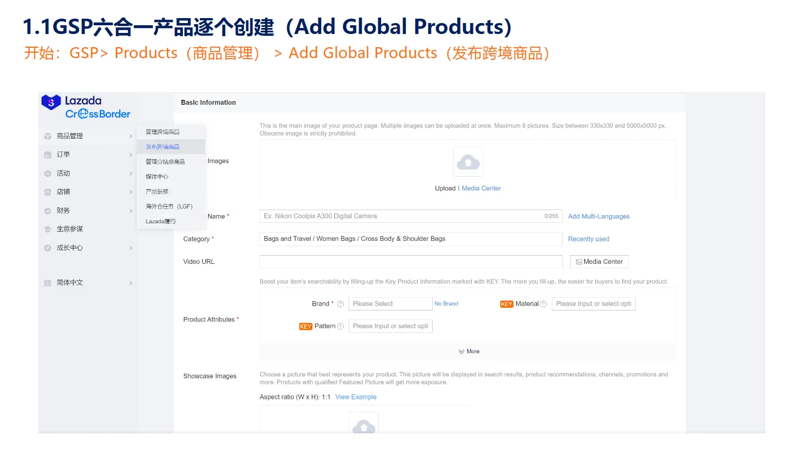Expand the 商品管理 sidebar menu
Screen dimensions: 805x452
(88, 136)
